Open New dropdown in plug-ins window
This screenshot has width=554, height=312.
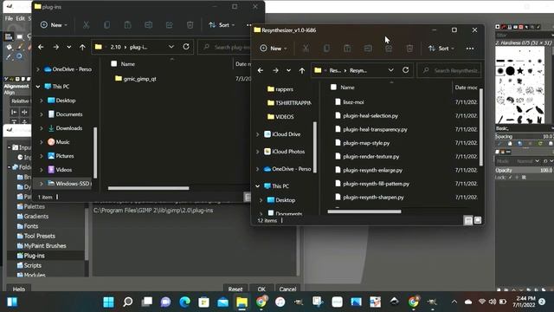coord(54,25)
